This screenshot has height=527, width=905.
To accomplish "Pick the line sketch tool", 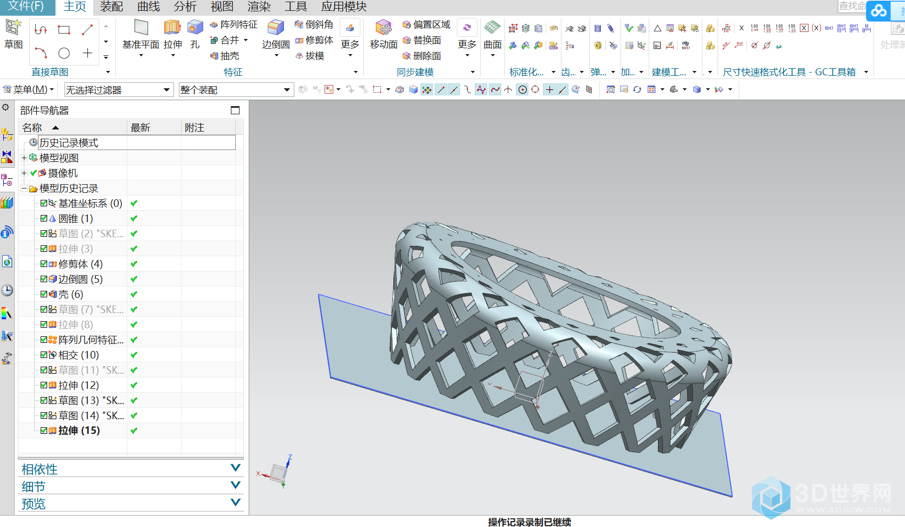I will [x=87, y=30].
